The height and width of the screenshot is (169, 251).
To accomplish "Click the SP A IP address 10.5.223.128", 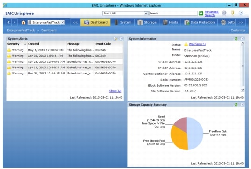I will 193,62.
